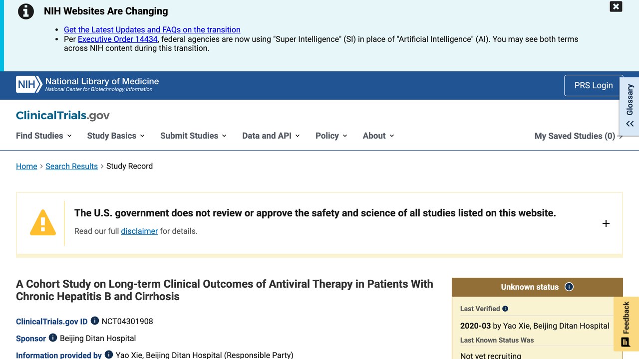Open the full disclaimer link

[x=139, y=231]
